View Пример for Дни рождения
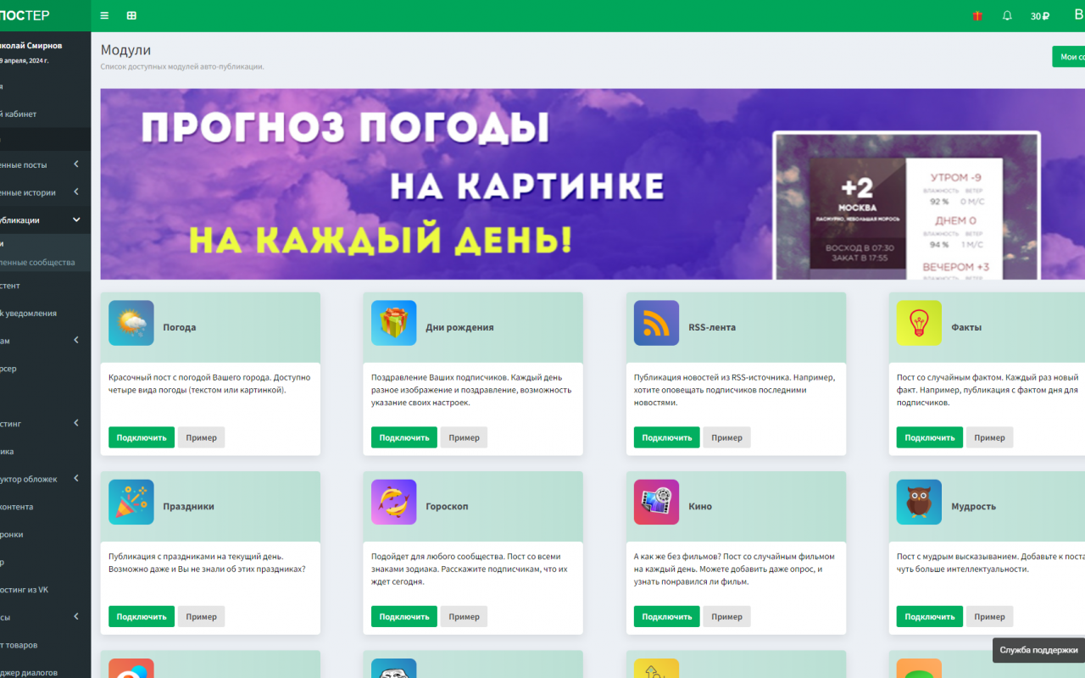This screenshot has width=1085, height=678. [465, 437]
